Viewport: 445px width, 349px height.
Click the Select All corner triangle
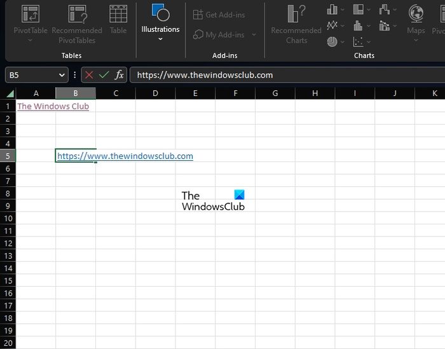pos(10,93)
